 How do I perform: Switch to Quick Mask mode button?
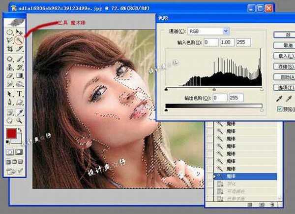[20, 151]
